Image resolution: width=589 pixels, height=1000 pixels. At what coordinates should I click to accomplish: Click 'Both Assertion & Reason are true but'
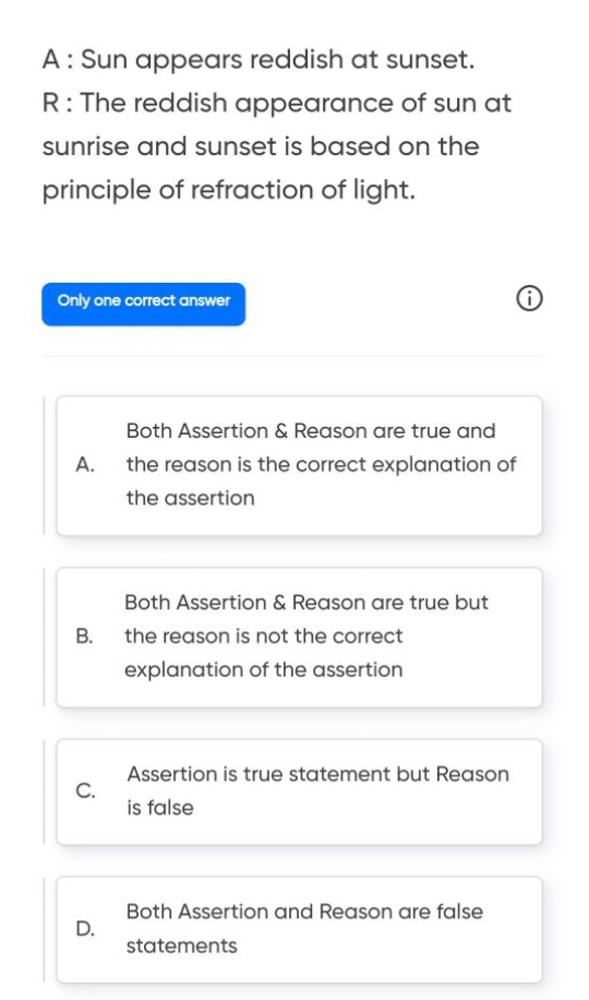(306, 602)
